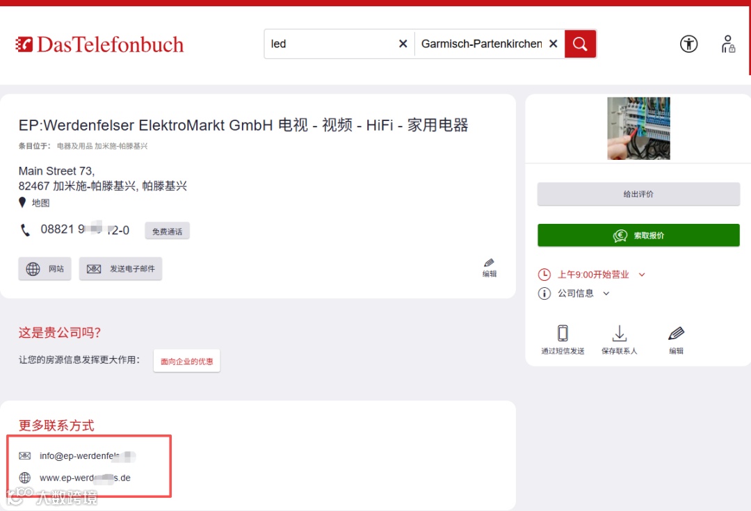Click the DasTelefonbuch logo
The height and width of the screenshot is (511, 751).
99,44
